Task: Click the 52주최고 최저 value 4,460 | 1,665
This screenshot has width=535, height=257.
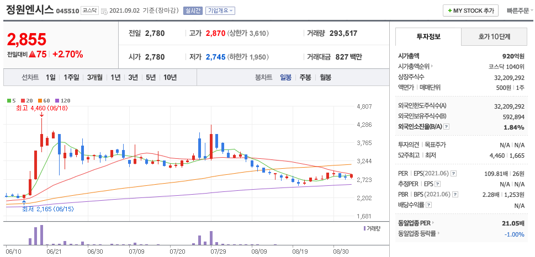Action: pyautogui.click(x=508, y=155)
